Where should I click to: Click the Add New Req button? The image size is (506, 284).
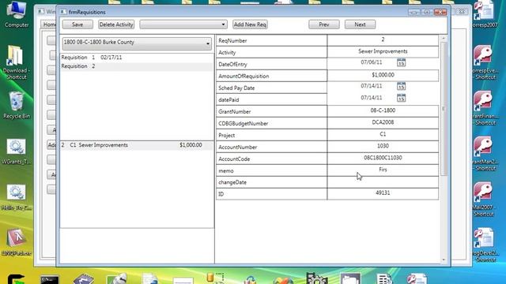tap(250, 24)
